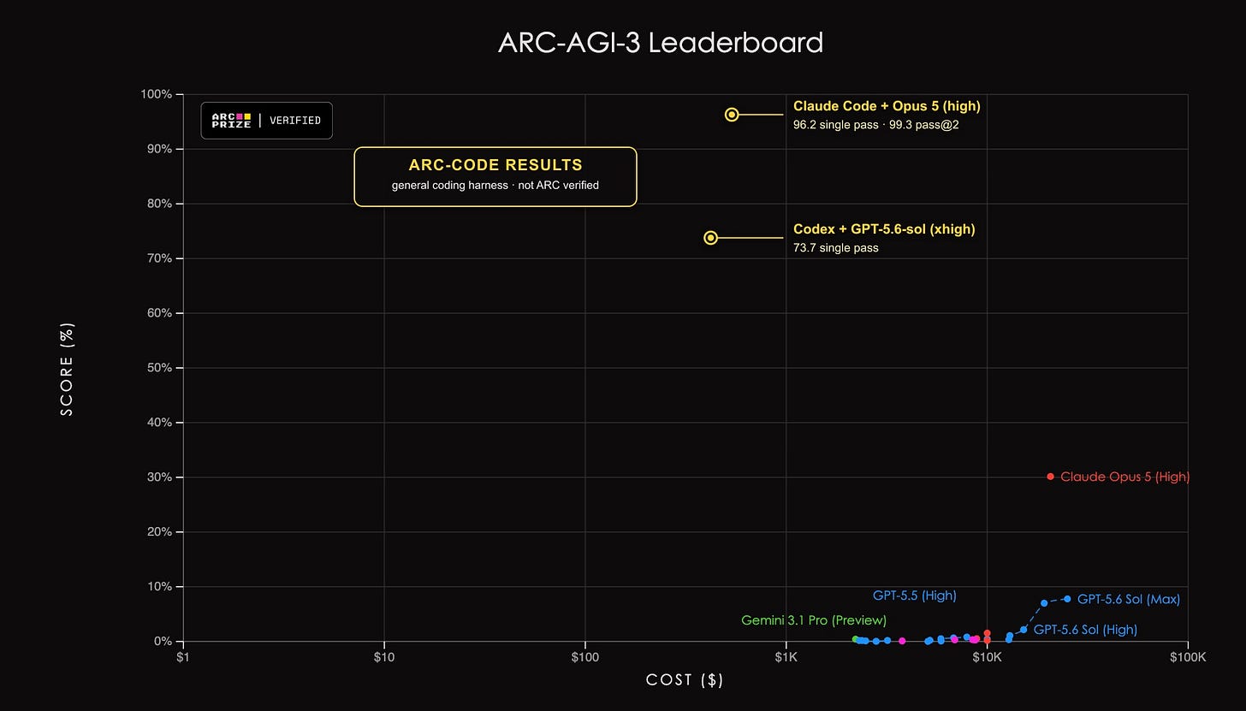Click the "Claude Opus 5 (High)" label
1246x711 pixels.
coord(1125,477)
